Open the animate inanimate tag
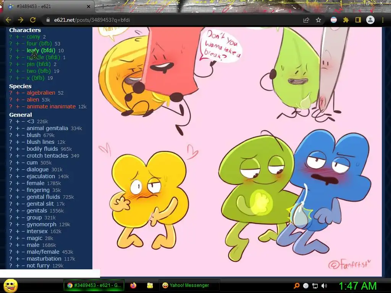This screenshot has height=293, width=391. 51,106
